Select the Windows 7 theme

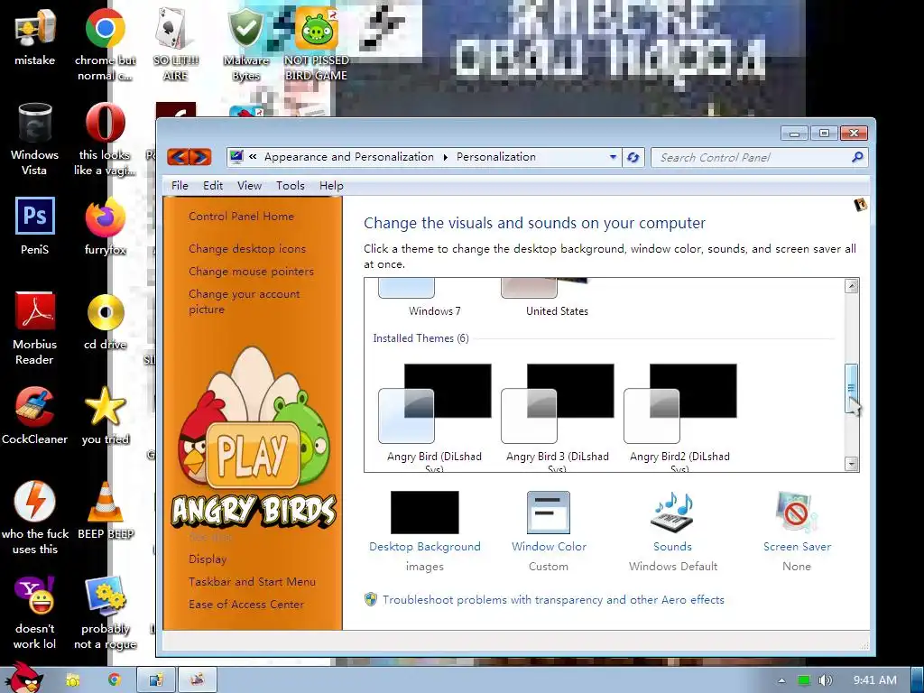coord(434,299)
